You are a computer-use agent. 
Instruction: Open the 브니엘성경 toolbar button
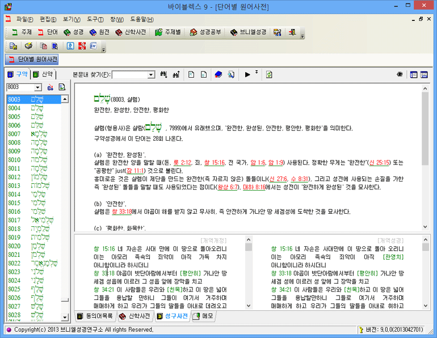click(x=249, y=32)
